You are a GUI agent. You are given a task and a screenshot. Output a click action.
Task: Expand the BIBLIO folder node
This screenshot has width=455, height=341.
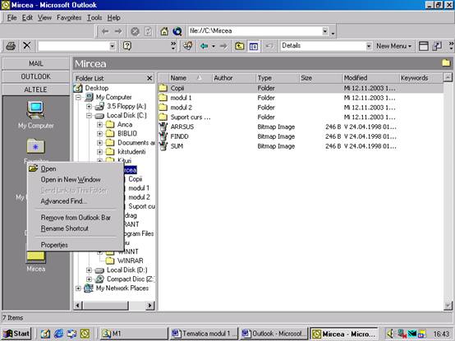[100, 134]
